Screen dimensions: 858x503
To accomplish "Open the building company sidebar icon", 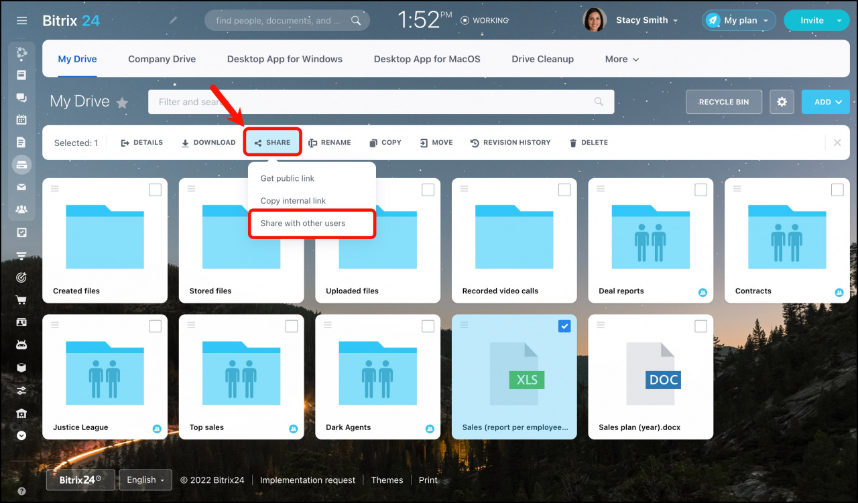I will coord(21,413).
